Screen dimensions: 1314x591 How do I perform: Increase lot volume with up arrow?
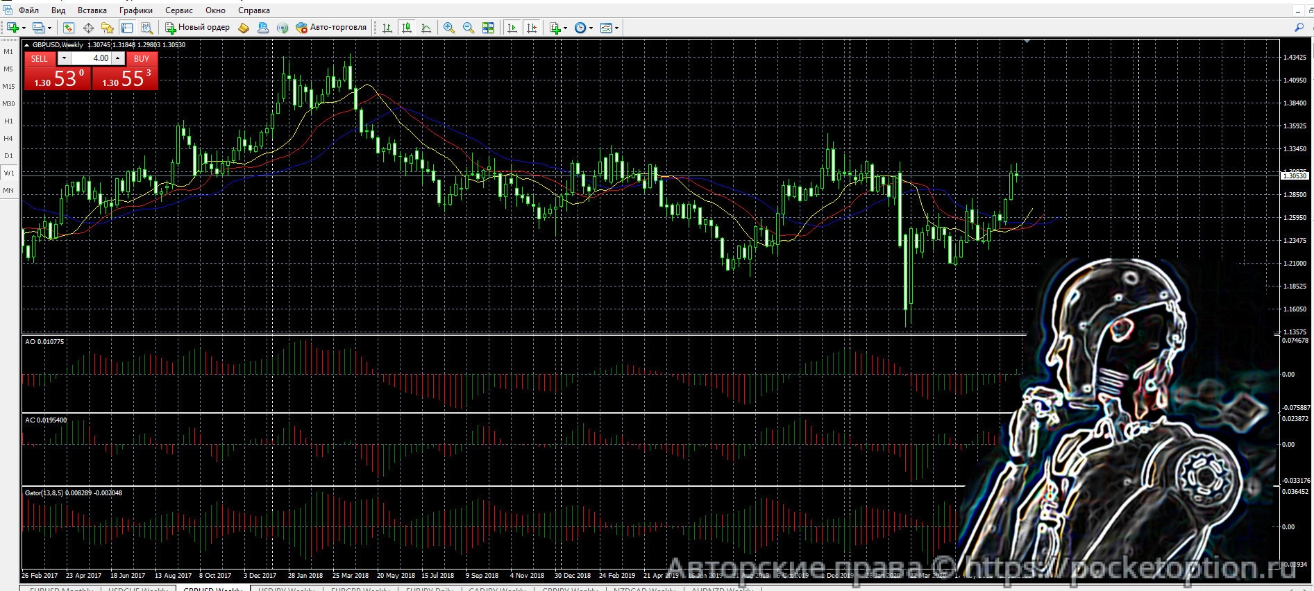pyautogui.click(x=118, y=58)
